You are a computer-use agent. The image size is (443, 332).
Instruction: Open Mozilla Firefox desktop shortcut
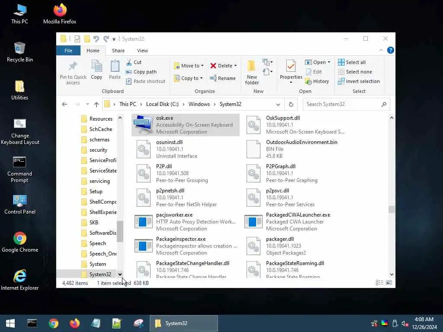coord(60,14)
